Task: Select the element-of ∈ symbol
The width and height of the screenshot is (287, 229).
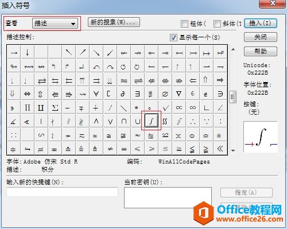Action: coord(193,94)
